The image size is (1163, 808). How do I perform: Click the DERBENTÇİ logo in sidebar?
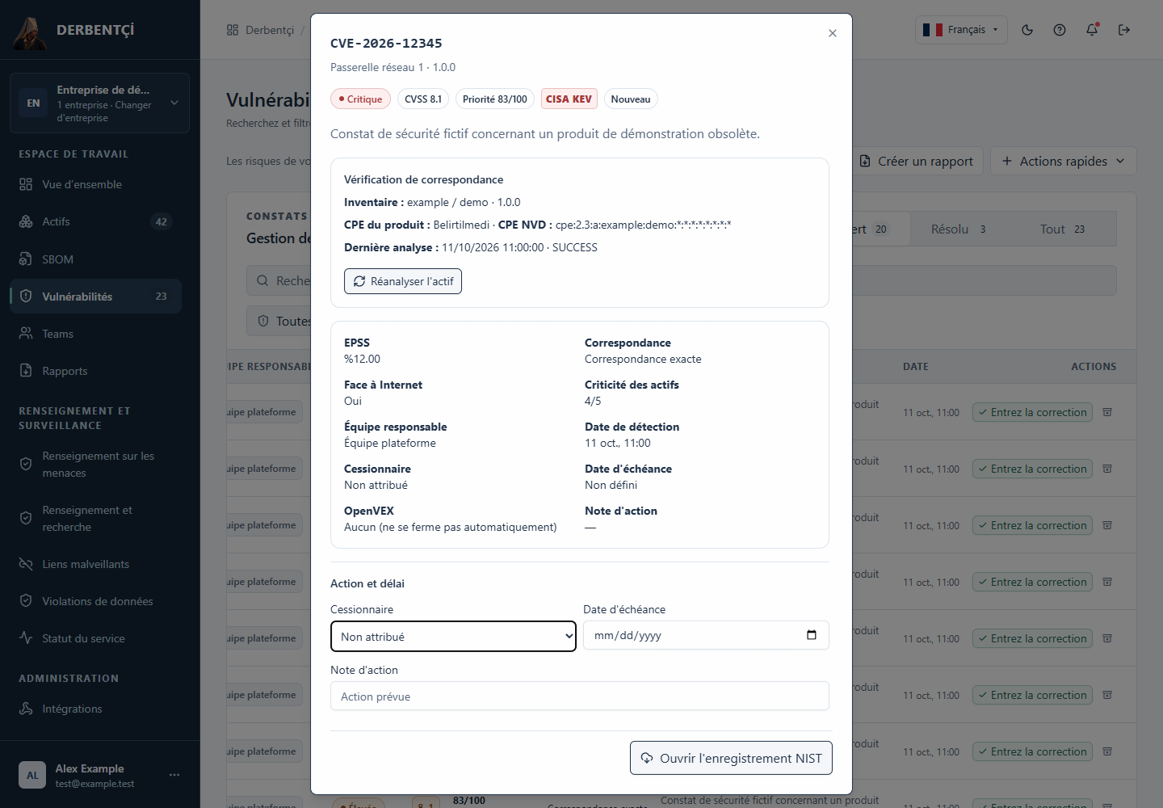pos(74,31)
